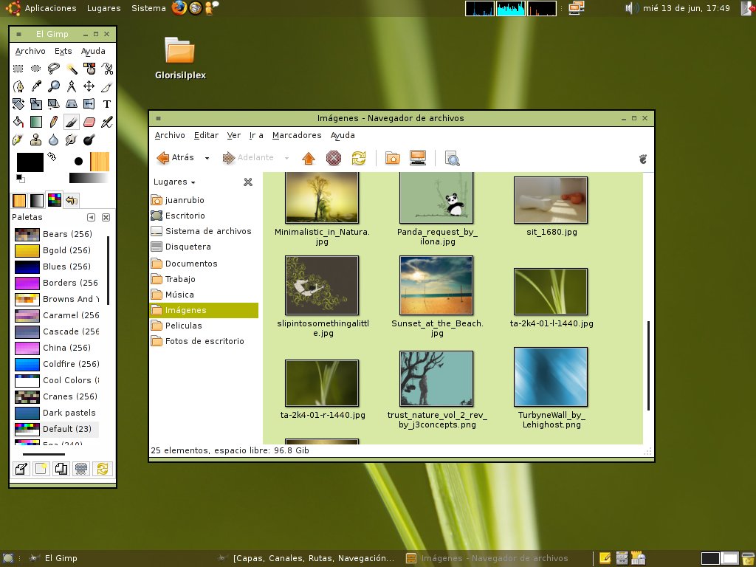
Task: Click the Stop loading icon in toolbar
Action: pos(334,158)
